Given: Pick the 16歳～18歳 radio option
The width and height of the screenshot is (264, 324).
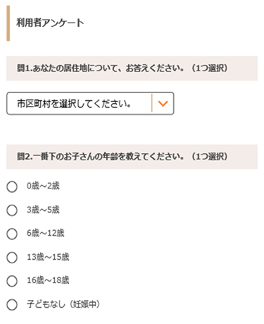Looking at the screenshot, I should click(12, 281).
